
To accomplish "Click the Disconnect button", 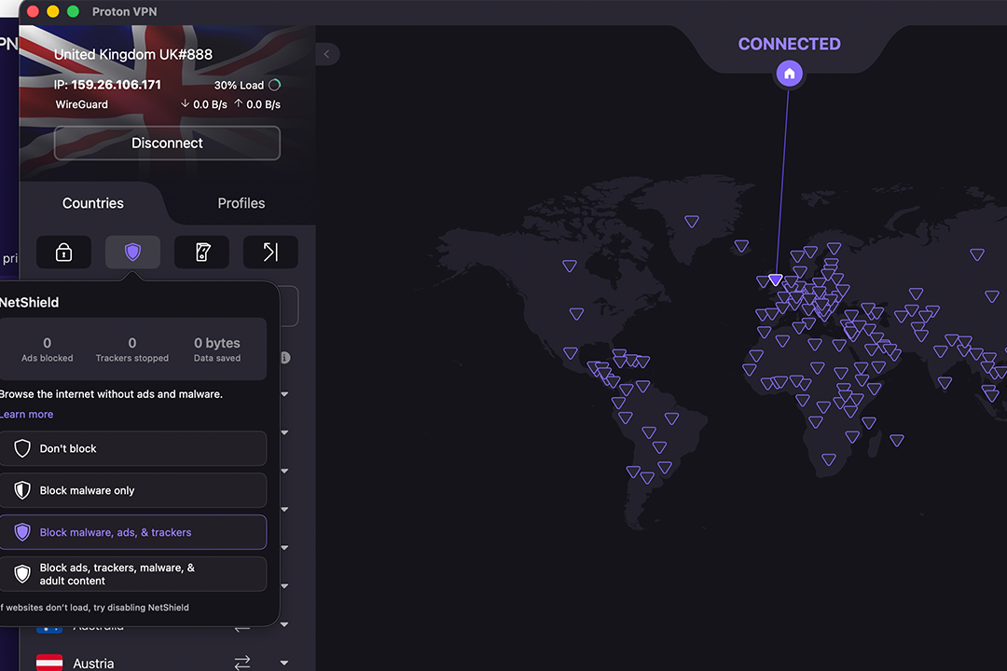I will (x=167, y=143).
